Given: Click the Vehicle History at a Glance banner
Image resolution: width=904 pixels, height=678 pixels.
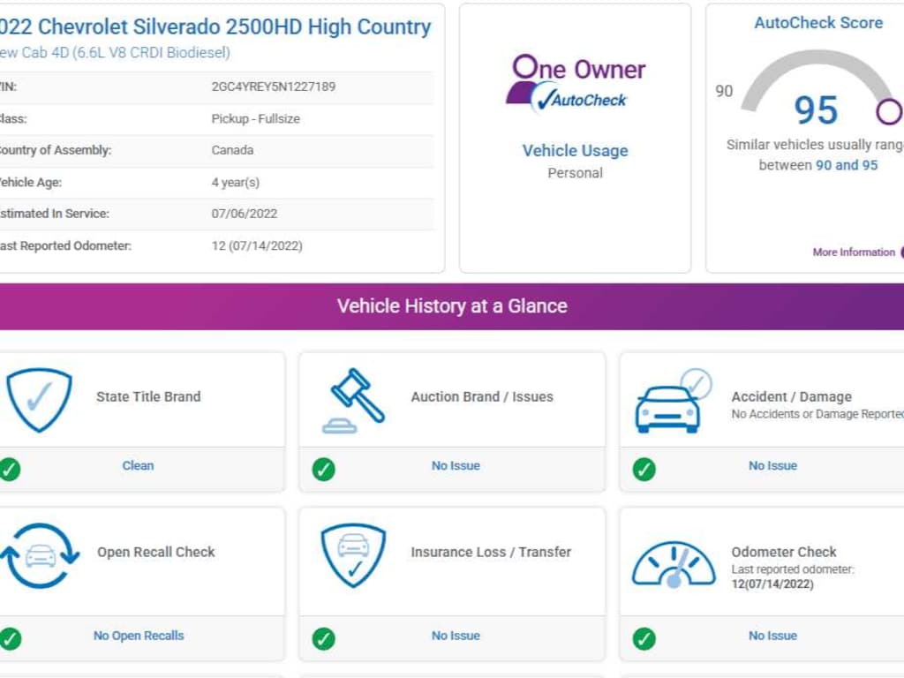Looking at the screenshot, I should click(452, 306).
